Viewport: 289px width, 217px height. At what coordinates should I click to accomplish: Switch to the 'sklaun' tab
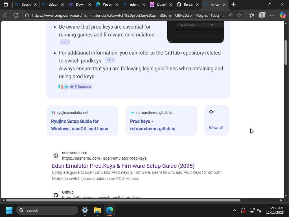53,5
